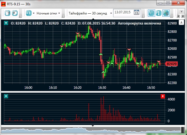This screenshot has height=135, width=187.
Task: Collapse the toolbar using the small top triangle
Action: click(x=93, y=19)
